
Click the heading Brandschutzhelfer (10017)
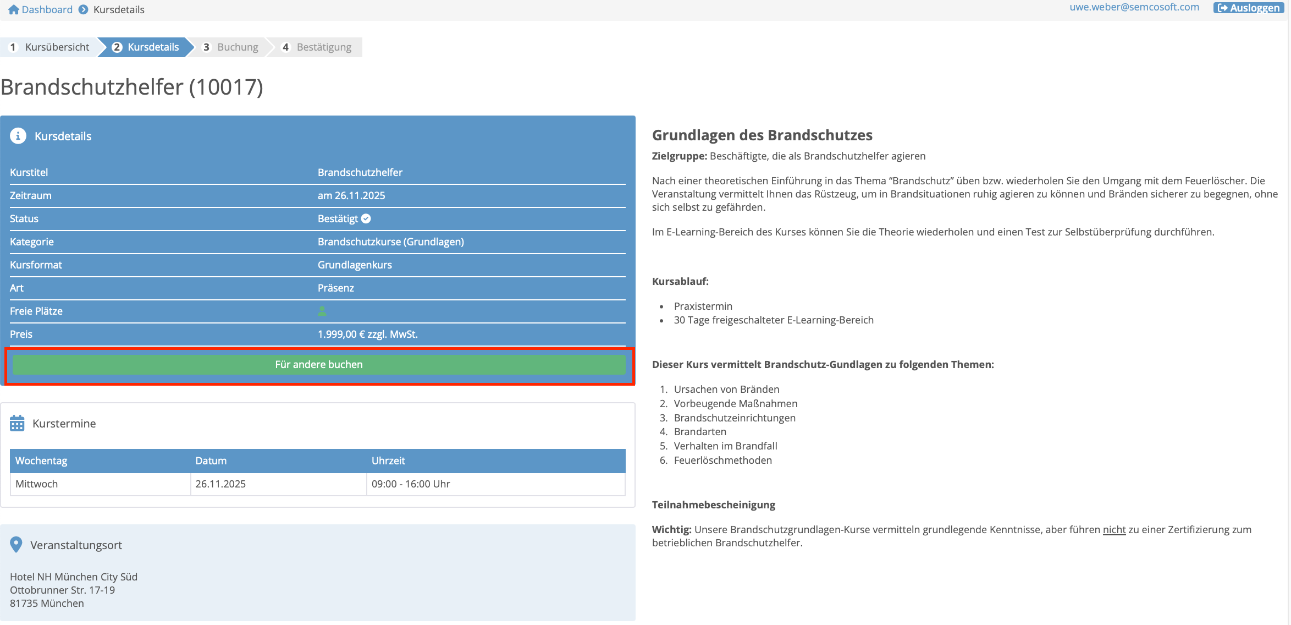pos(132,87)
